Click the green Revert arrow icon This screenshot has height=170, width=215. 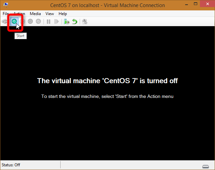tap(75, 21)
